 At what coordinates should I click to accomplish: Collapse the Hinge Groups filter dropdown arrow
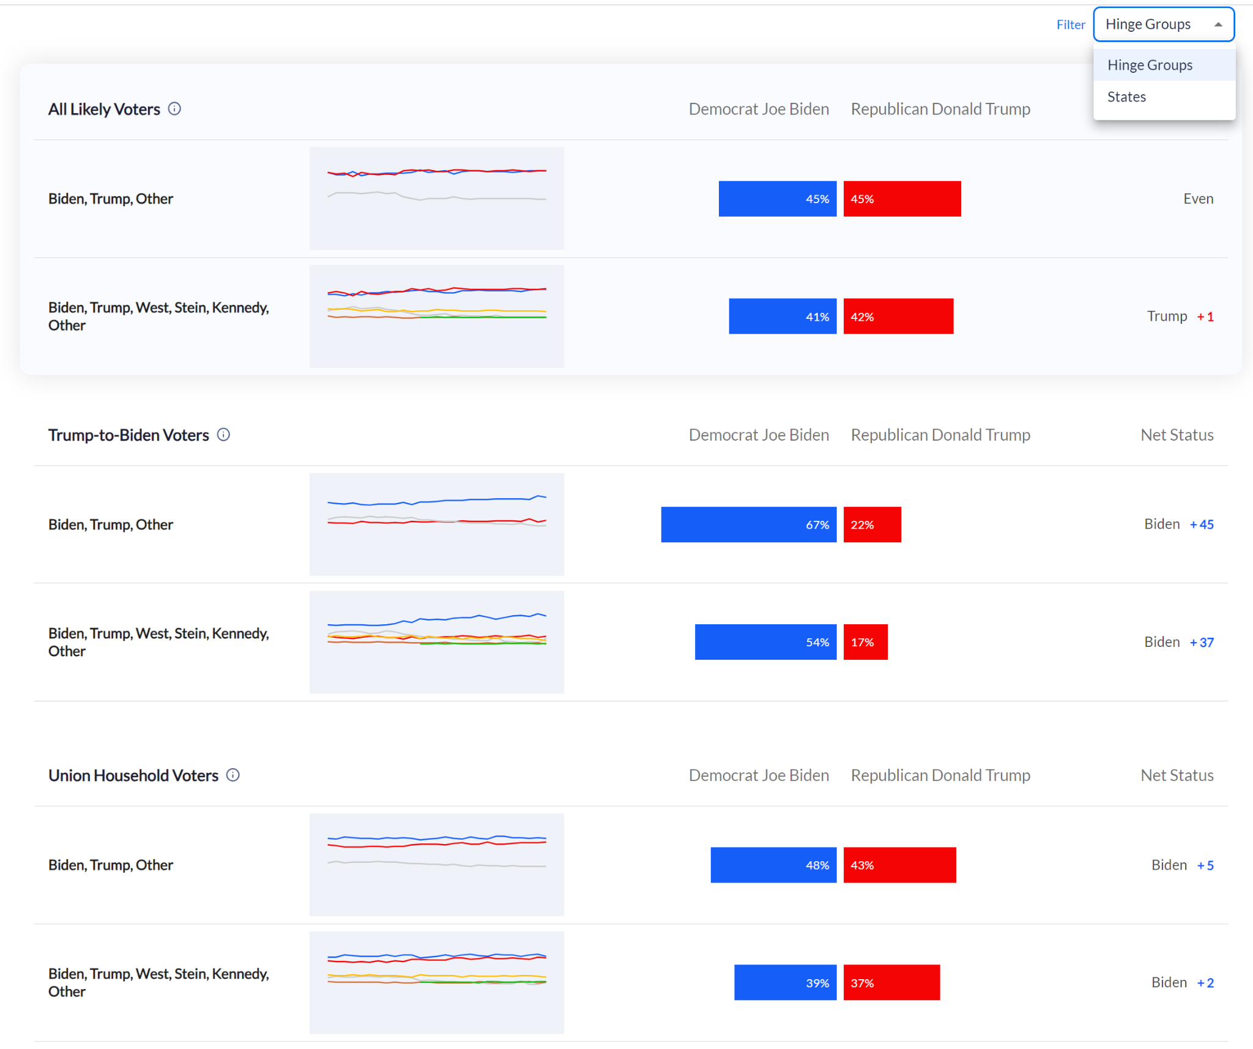1218,24
